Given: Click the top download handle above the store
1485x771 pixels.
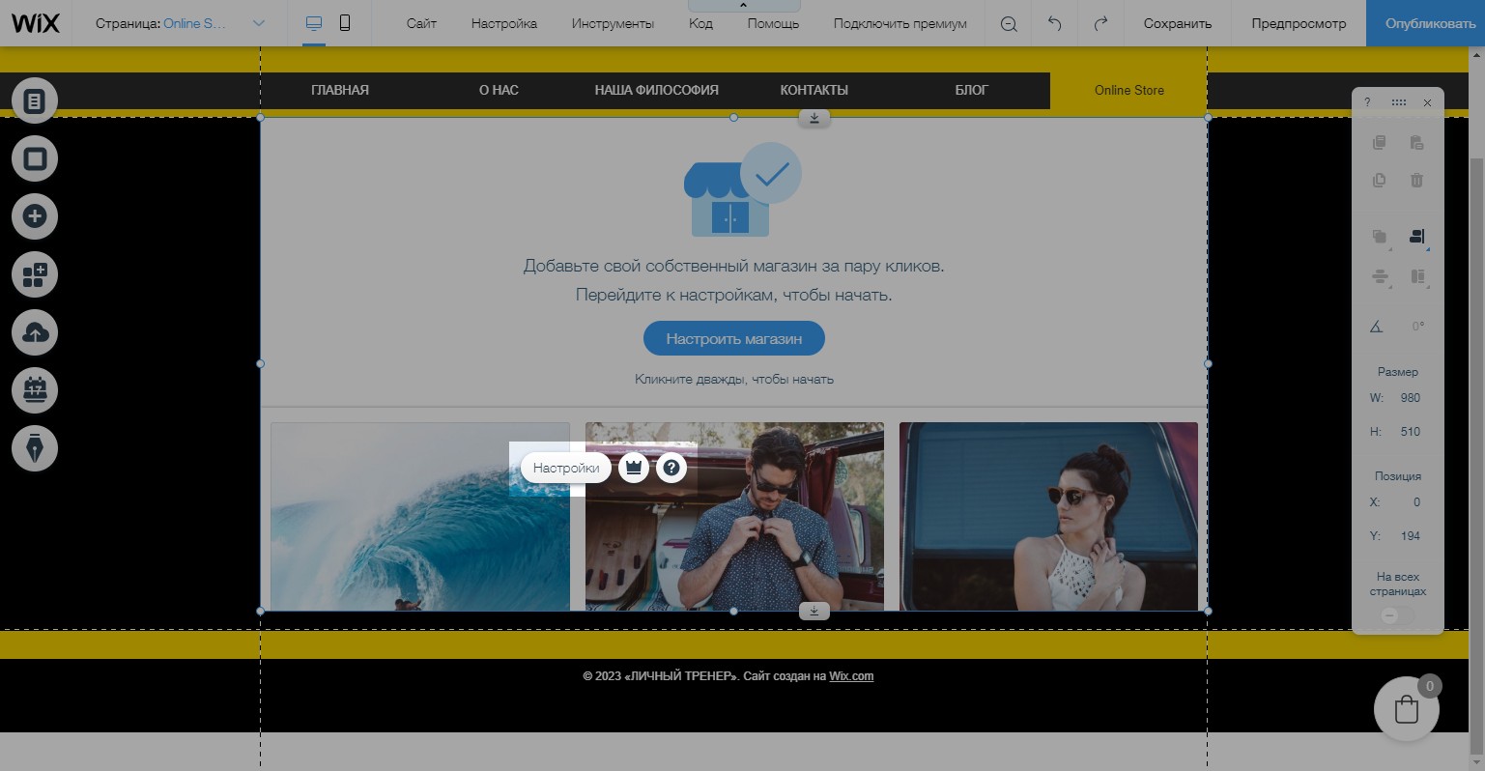Looking at the screenshot, I should pos(814,118).
